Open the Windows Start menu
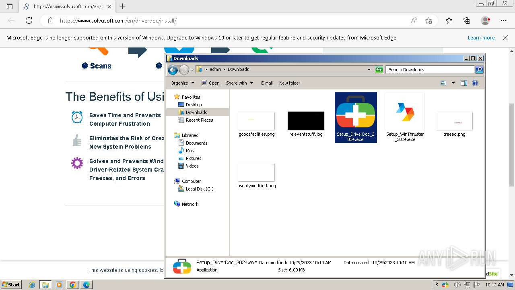Viewport: 515px width, 290px height. pos(11,285)
